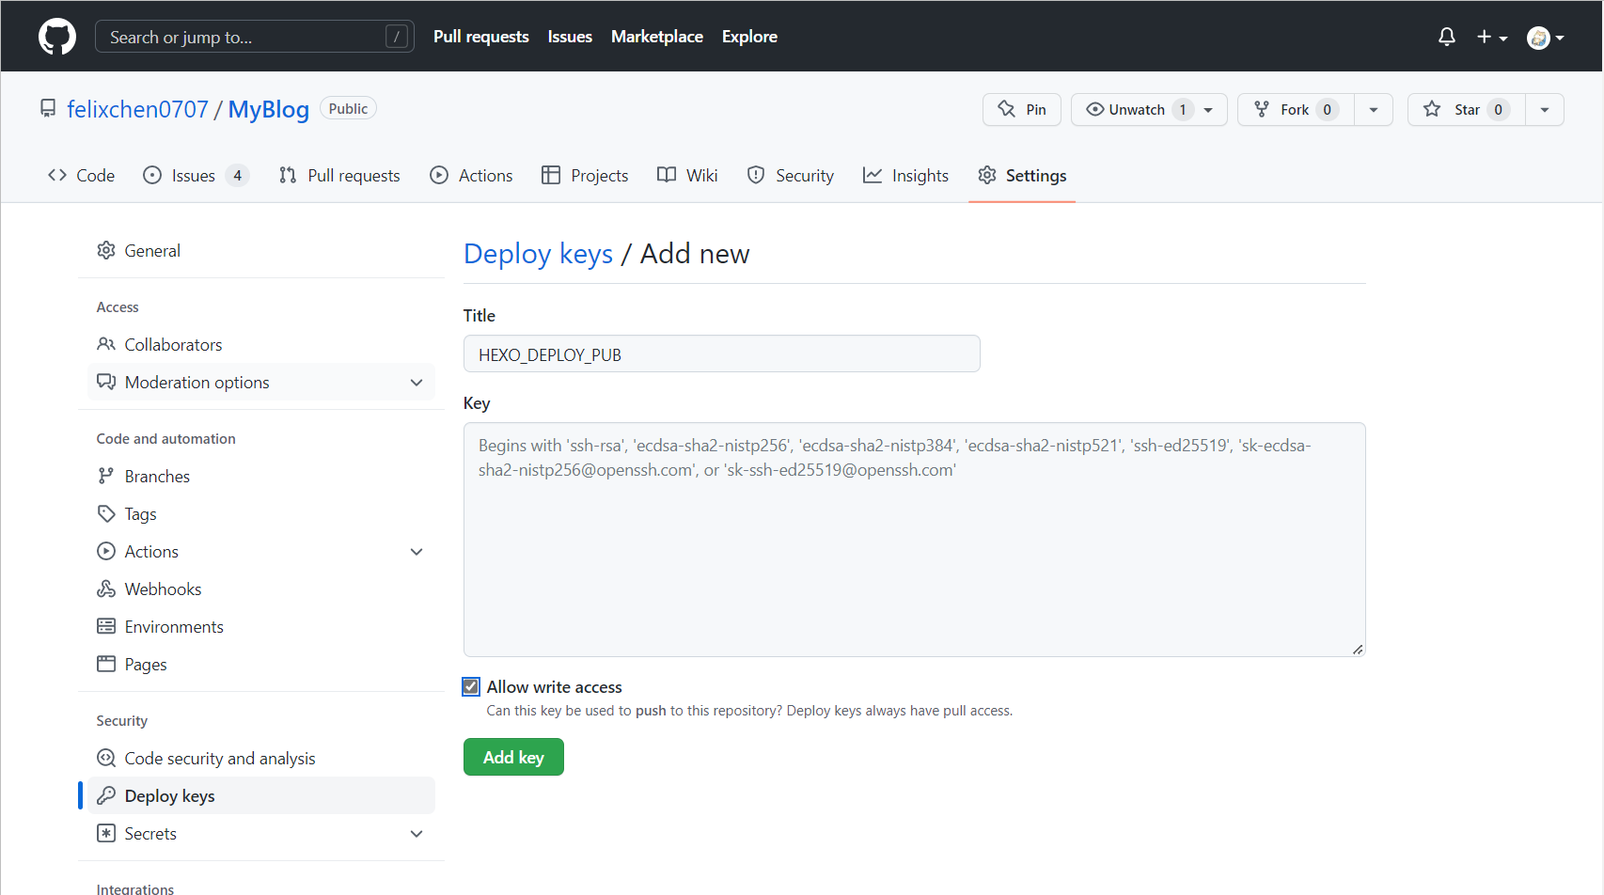Viewport: 1604px width, 895px height.
Task: Click the Key text area
Action: pyautogui.click(x=915, y=540)
